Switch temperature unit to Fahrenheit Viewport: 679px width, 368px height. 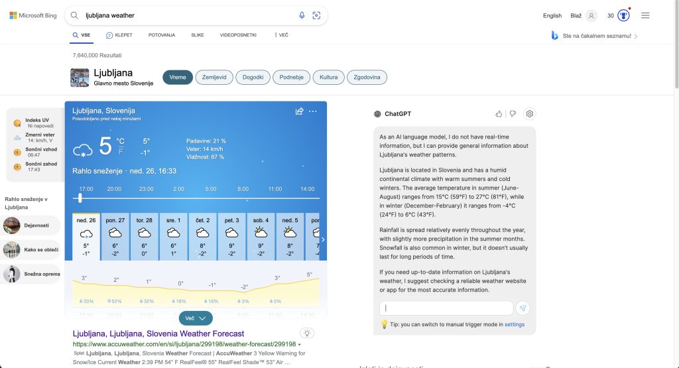coord(121,151)
